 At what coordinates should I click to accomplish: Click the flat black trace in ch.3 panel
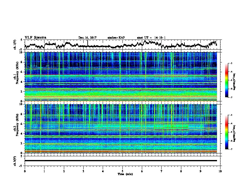121,161
